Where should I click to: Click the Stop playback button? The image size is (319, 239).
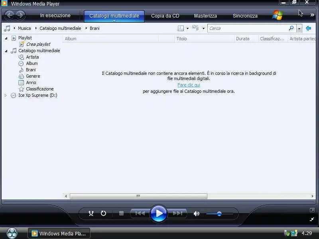[121, 214]
